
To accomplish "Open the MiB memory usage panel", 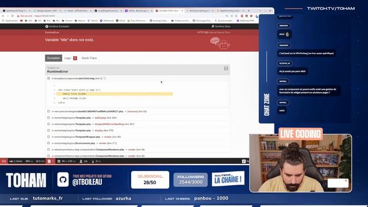I will [40, 161].
